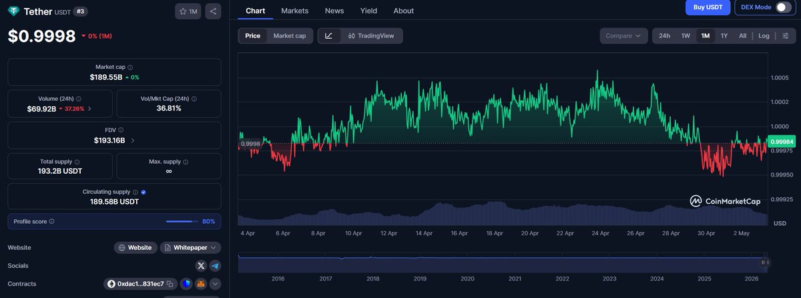This screenshot has height=298, width=801.
Task: Click the 189.58B USDT circulating supply value
Action: click(114, 202)
